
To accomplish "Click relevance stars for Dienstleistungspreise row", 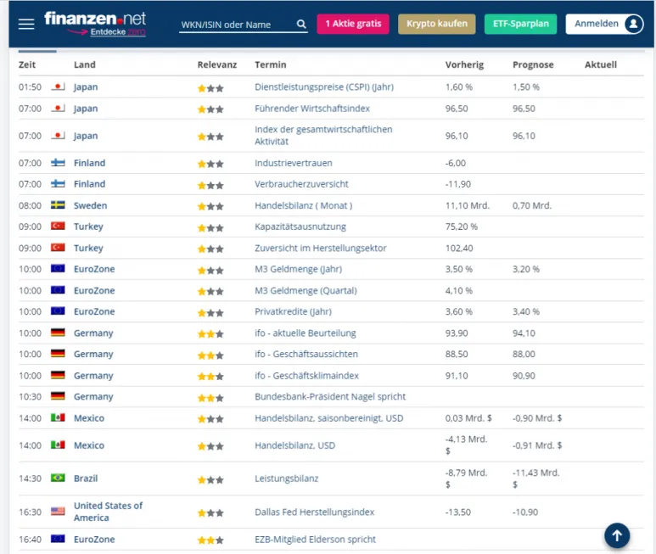I will (x=210, y=88).
